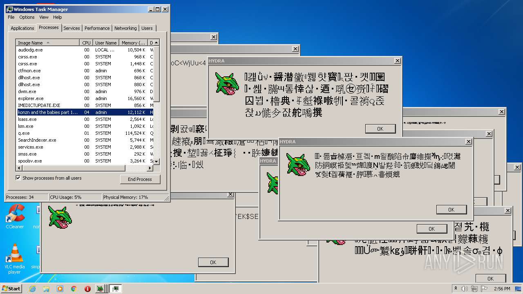Click the process list scroll-up arrow
523x294 pixels.
(x=156, y=43)
